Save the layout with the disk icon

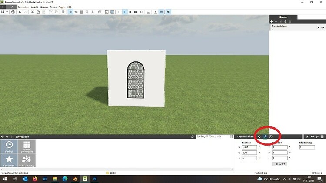[3, 12]
